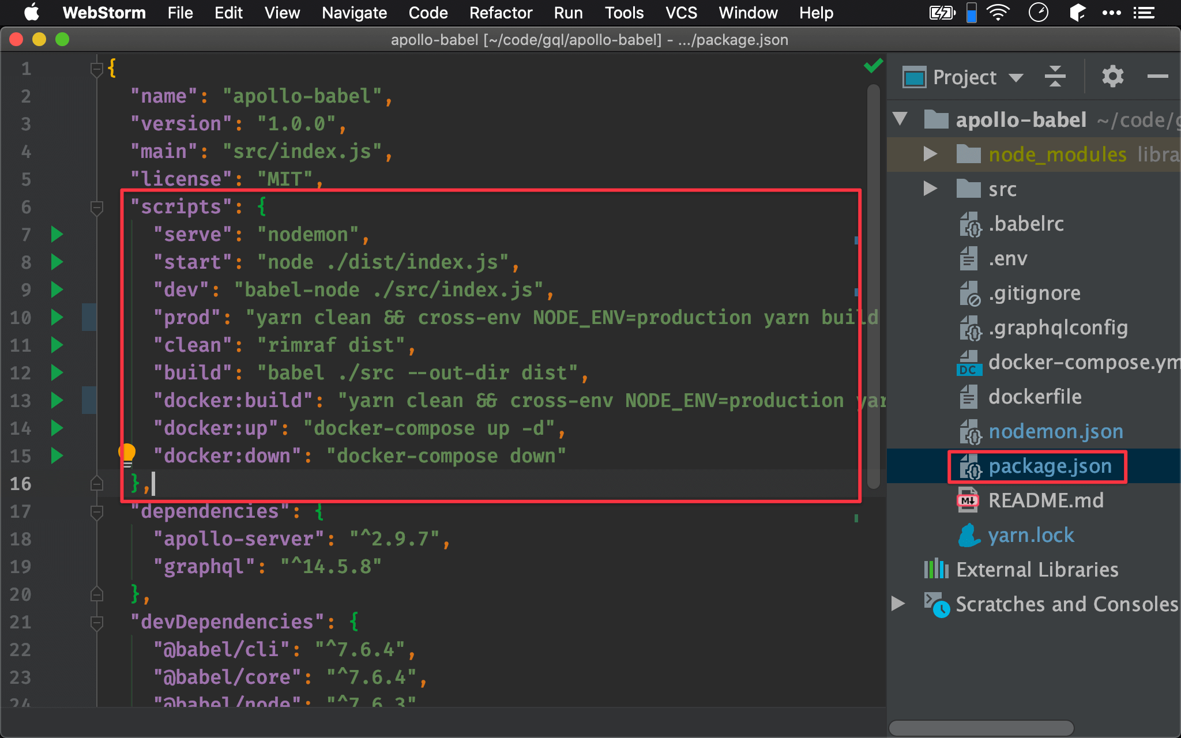This screenshot has height=738, width=1181.
Task: Click the Project panel horizontal scrollbar
Action: 981,728
